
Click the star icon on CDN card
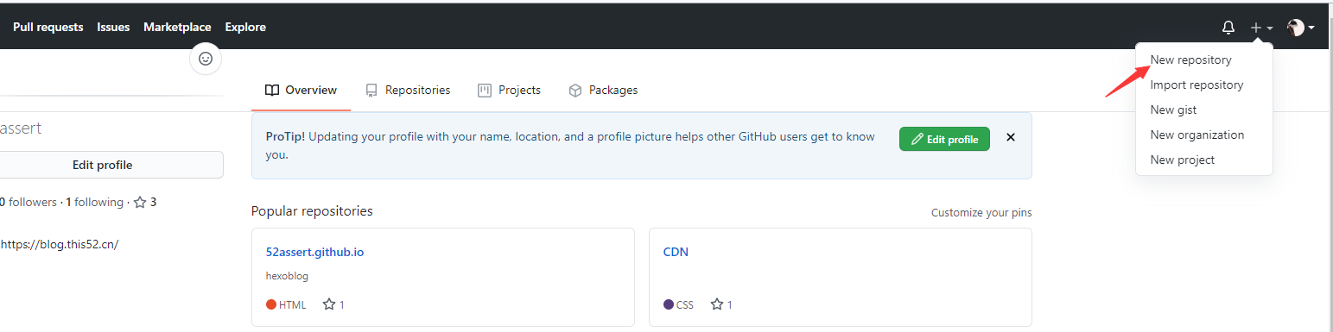716,304
